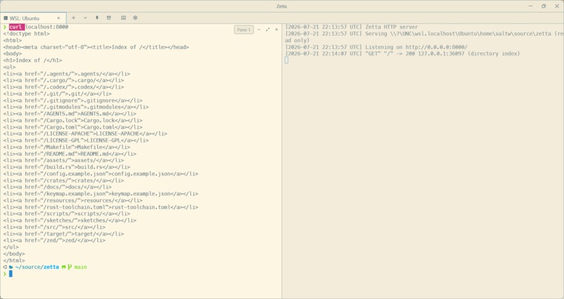Click the '<h1>Index of /</h1>' line

click(x=33, y=60)
